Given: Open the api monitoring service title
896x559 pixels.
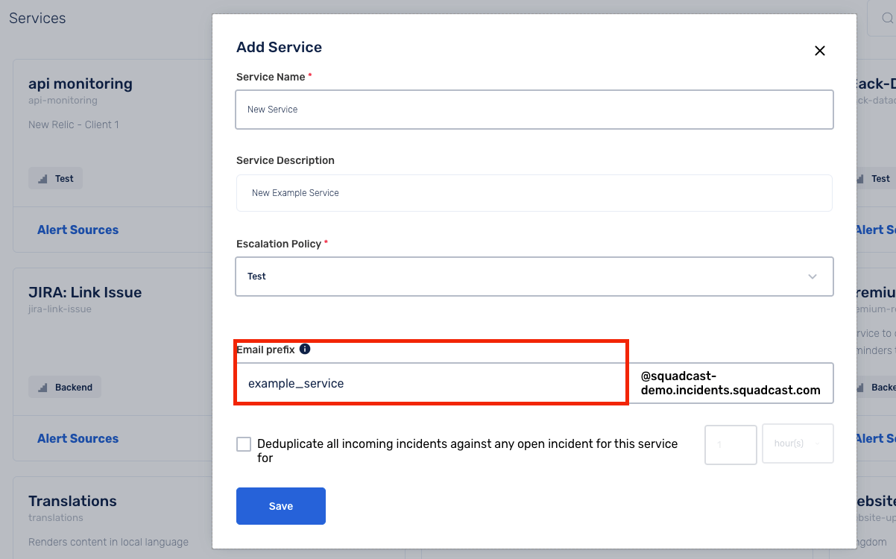Looking at the screenshot, I should click(x=81, y=83).
